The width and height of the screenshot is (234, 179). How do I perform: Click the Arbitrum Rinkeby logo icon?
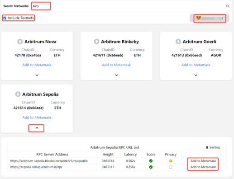[x=96, y=42]
